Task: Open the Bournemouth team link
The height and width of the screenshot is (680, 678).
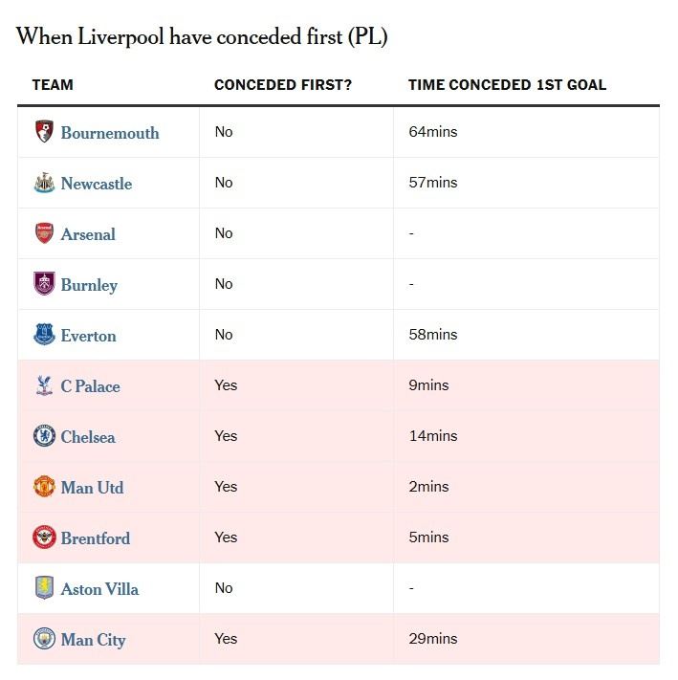Action: click(x=110, y=133)
